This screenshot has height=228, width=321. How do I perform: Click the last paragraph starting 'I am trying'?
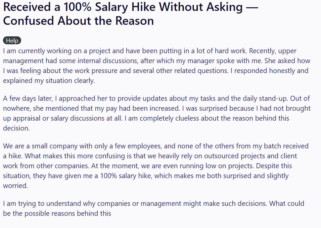(x=154, y=208)
